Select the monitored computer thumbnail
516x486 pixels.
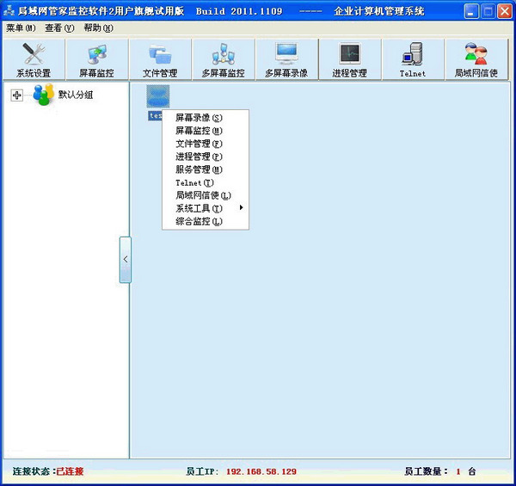pos(158,96)
